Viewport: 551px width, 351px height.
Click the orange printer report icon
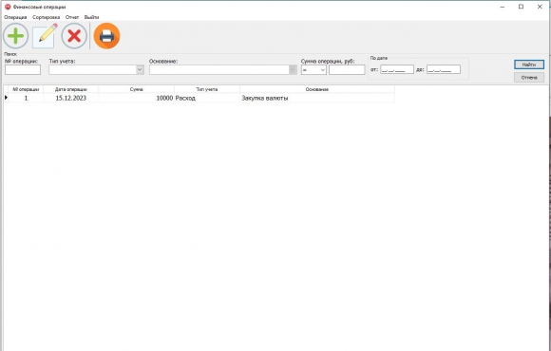tap(106, 36)
